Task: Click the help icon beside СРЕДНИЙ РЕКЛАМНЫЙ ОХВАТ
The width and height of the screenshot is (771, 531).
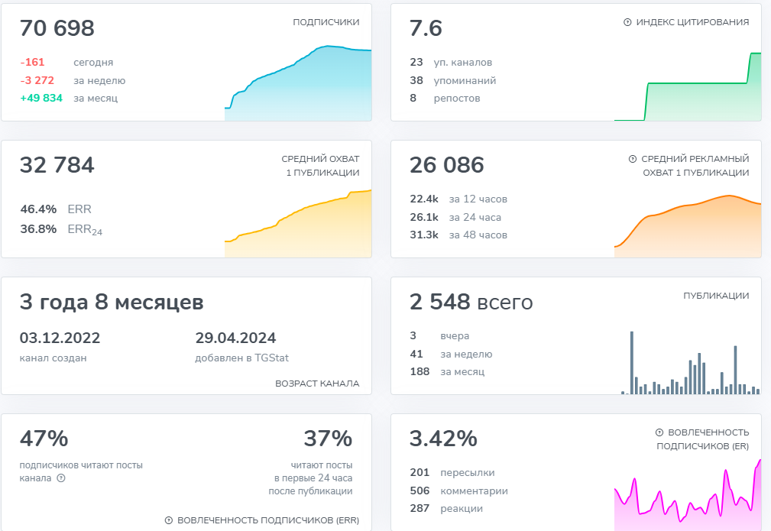Action: click(633, 159)
